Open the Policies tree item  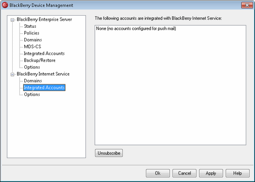coord(31,33)
